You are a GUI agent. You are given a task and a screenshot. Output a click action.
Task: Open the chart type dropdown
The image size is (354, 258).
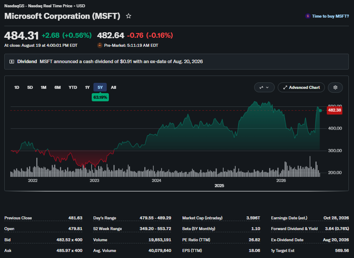coord(264,88)
